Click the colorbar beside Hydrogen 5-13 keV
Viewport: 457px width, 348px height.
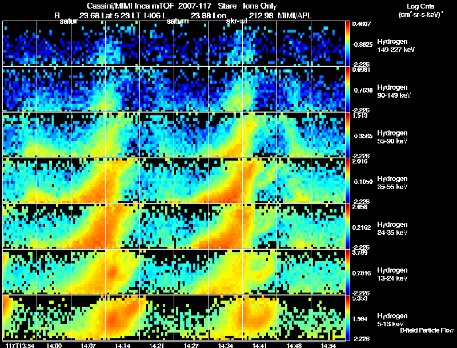pos(347,318)
